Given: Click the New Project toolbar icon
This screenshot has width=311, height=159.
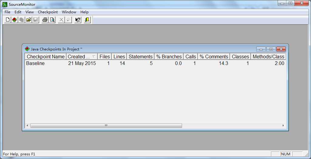Looking at the screenshot, I should tap(8, 20).
